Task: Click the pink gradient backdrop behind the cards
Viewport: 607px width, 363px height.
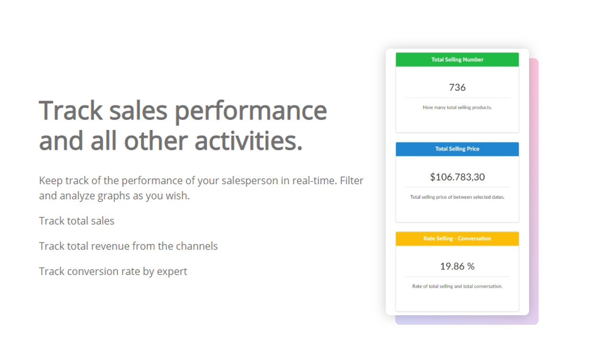Action: pyautogui.click(x=534, y=191)
